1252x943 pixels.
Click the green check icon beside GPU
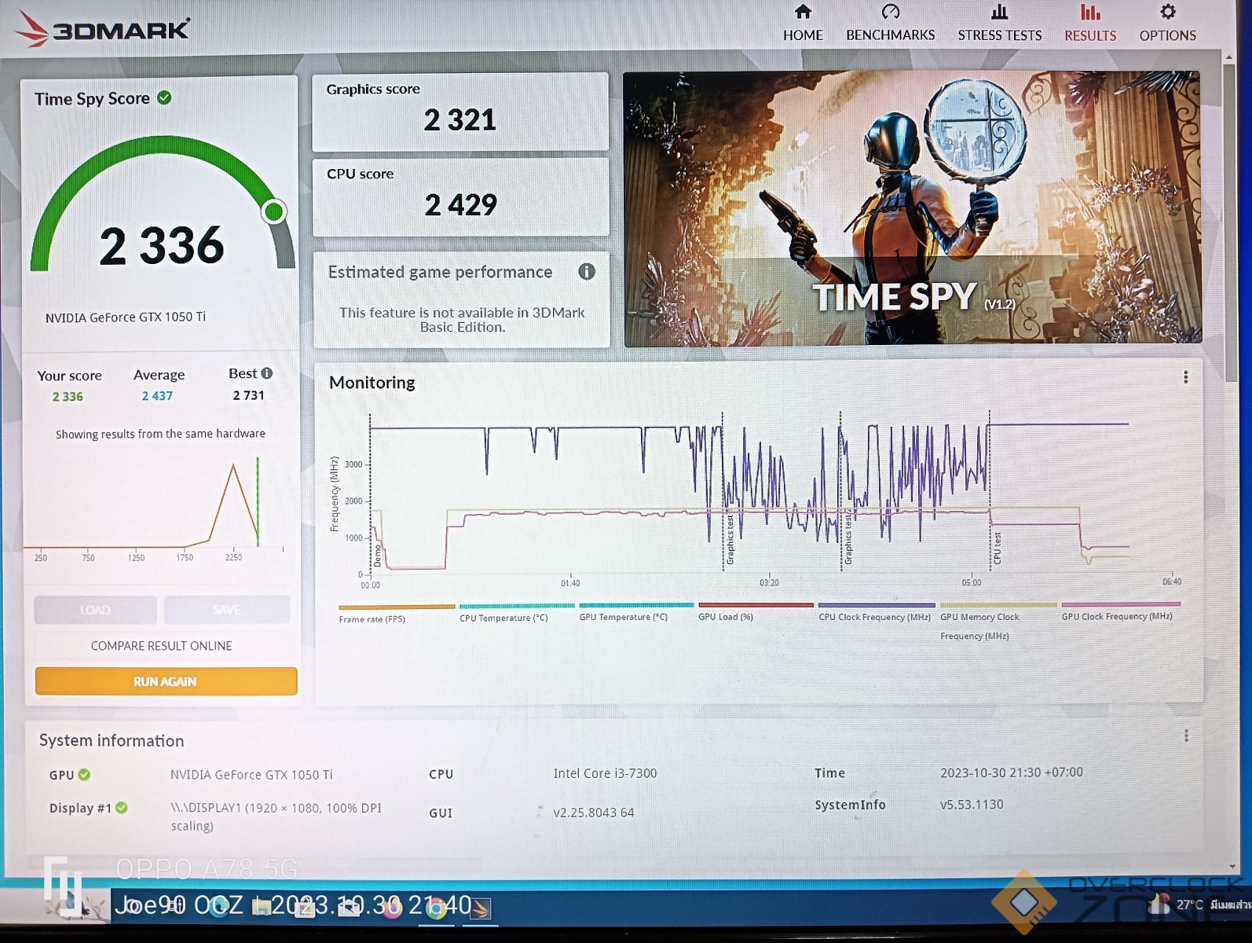(84, 775)
